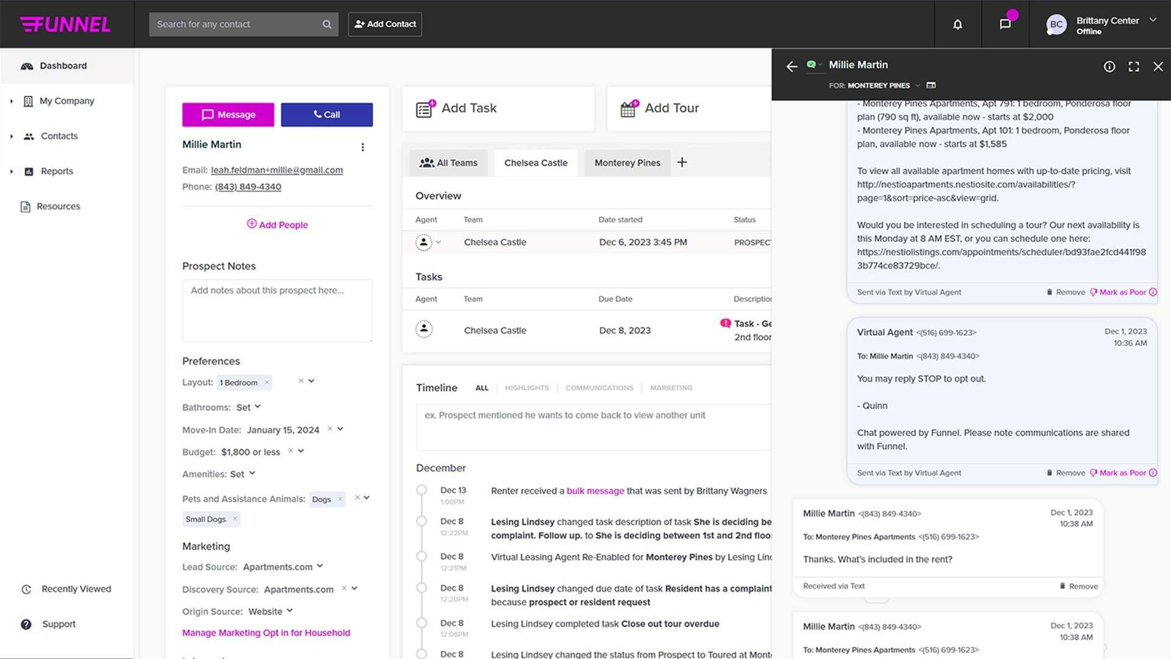Viewport: 1171px width, 659px height.
Task: Remove the Dogs preference tag
Action: [339, 499]
